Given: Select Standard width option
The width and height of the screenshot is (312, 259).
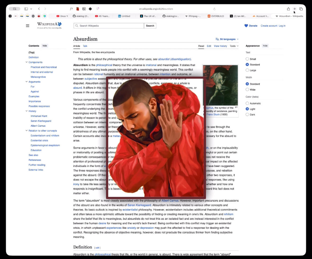Looking at the screenshot, I should (247, 84).
